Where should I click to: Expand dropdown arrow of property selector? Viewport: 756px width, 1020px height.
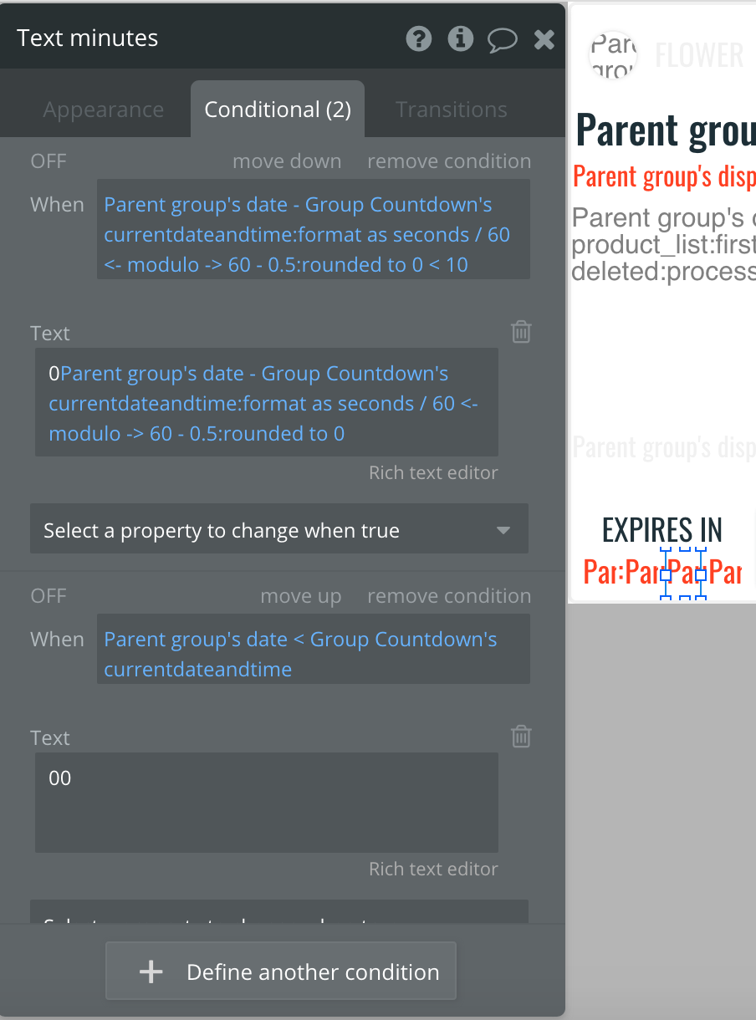[503, 530]
